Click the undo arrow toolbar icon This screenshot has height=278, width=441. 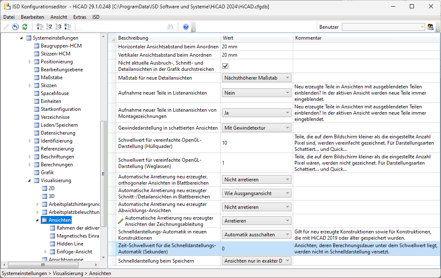[x=15, y=27]
